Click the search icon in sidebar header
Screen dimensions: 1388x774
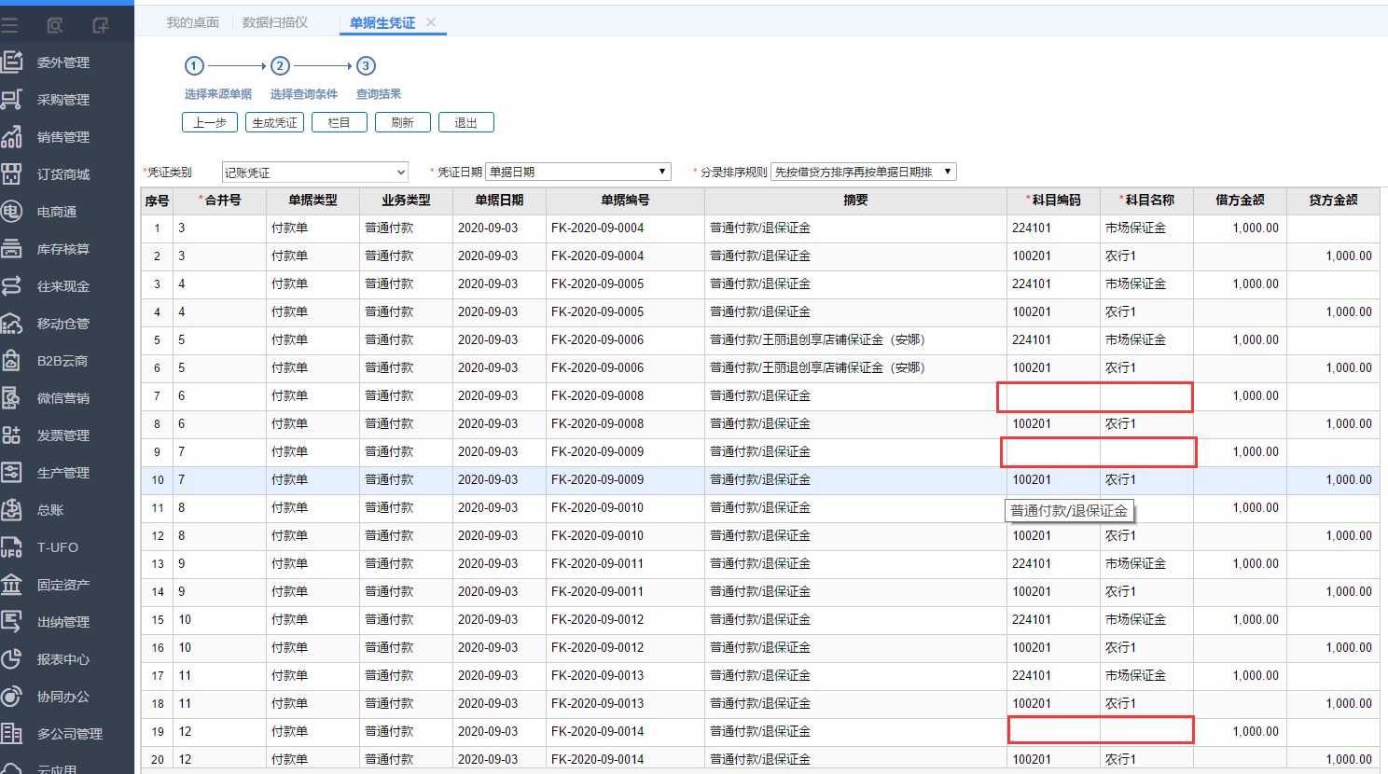pyautogui.click(x=55, y=25)
